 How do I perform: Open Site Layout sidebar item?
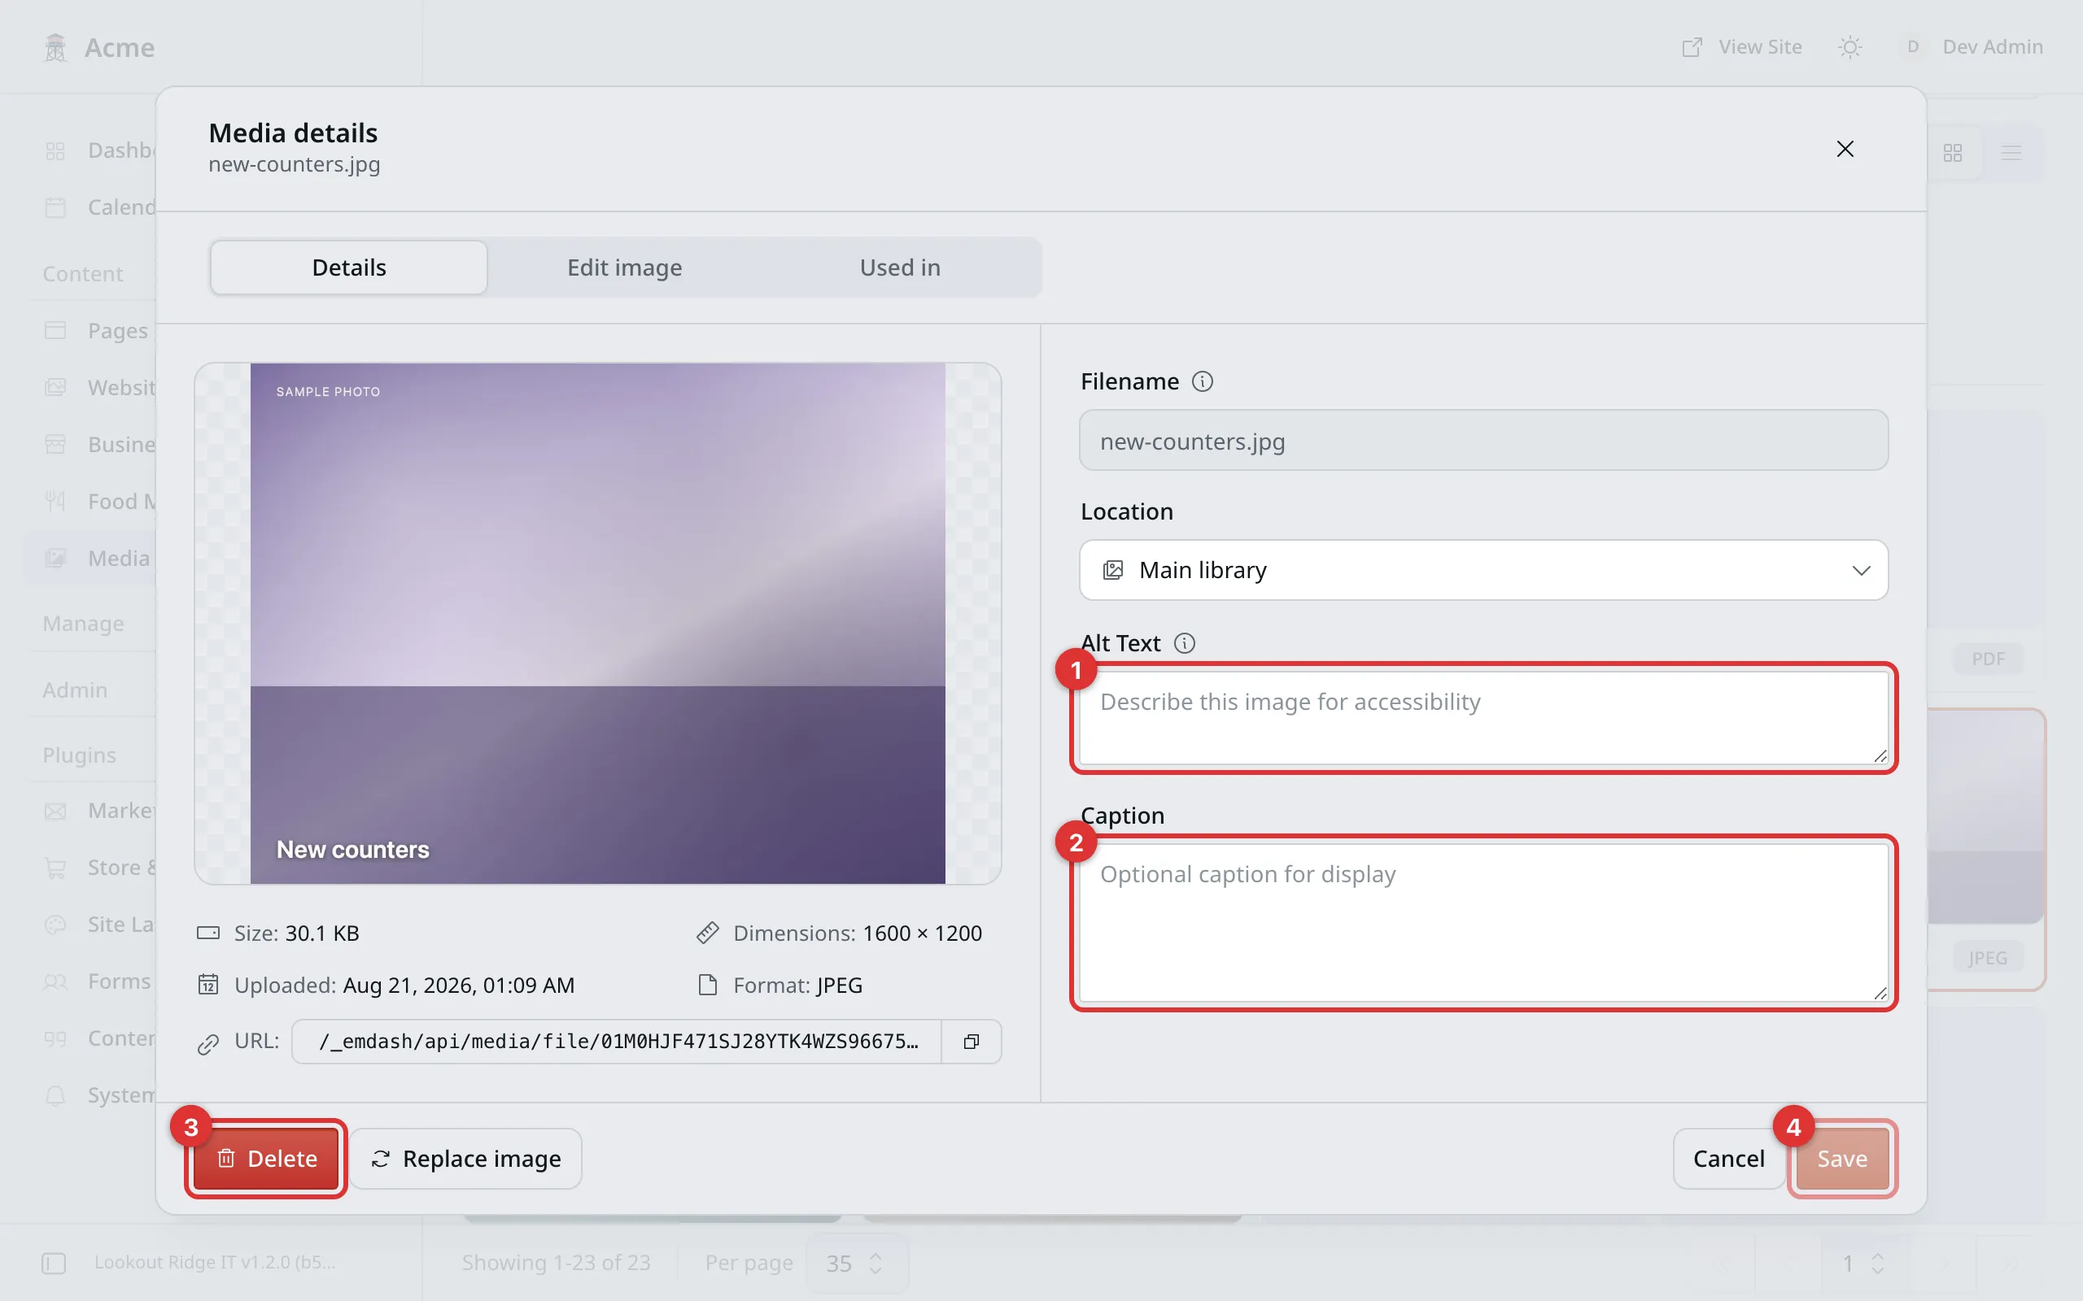[91, 925]
